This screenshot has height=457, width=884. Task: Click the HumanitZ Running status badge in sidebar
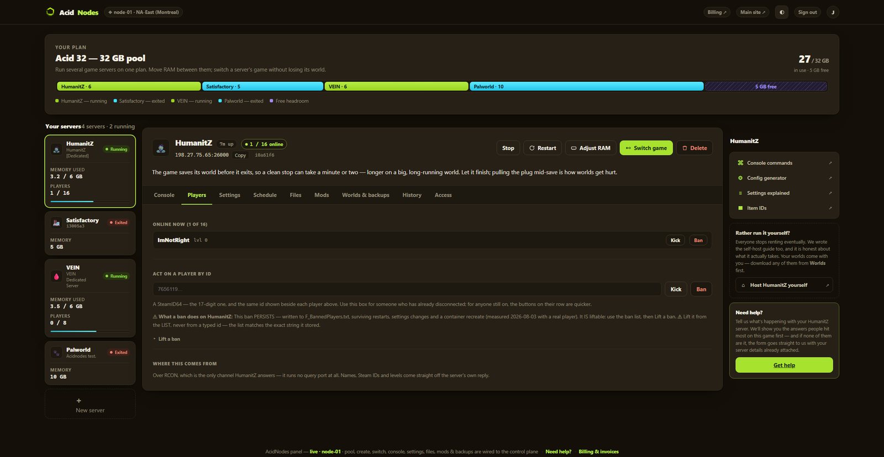tap(117, 149)
